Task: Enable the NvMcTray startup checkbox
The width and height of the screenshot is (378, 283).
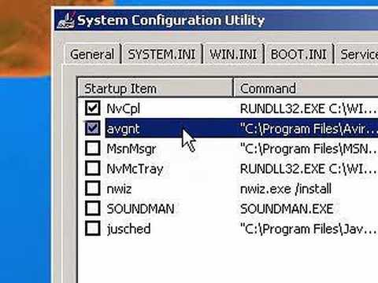Action: [92, 168]
